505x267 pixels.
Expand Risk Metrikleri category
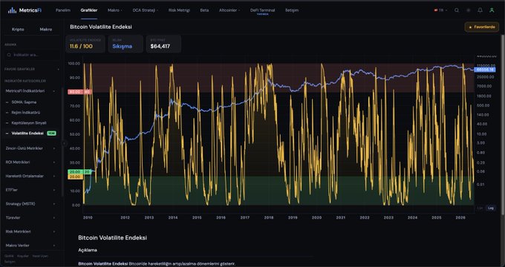(x=30, y=231)
